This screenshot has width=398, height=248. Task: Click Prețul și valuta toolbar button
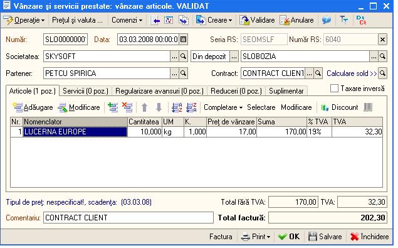tap(77, 20)
